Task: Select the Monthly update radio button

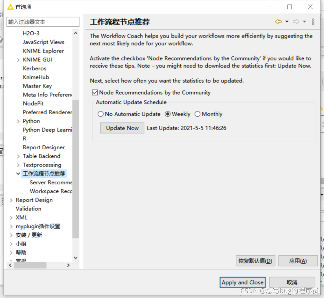Action: pyautogui.click(x=197, y=114)
